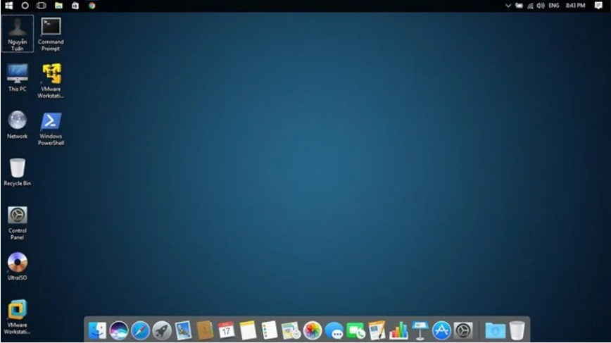Click the battery power tray icon

519,6
